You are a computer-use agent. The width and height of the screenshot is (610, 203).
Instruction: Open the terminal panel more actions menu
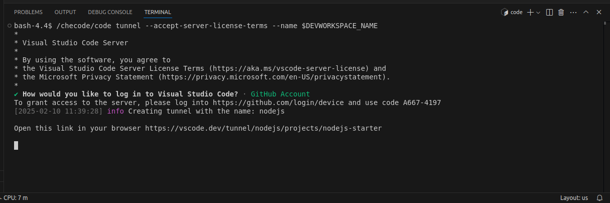tap(573, 12)
